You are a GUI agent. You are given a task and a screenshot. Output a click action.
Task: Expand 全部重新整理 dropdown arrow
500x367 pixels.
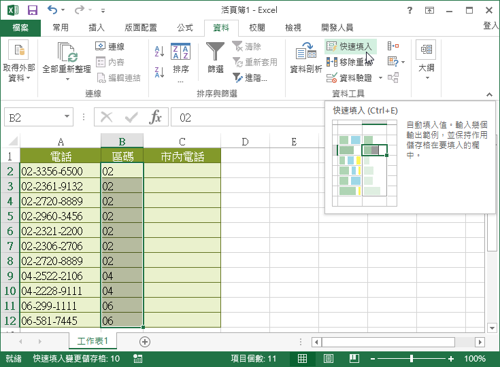67,79
